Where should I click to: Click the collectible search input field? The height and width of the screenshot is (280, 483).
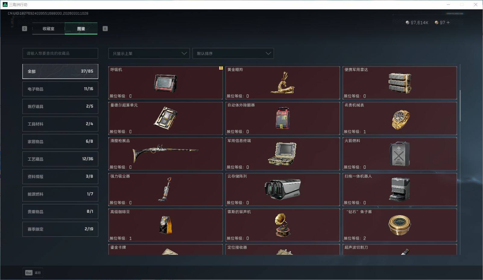[60, 53]
